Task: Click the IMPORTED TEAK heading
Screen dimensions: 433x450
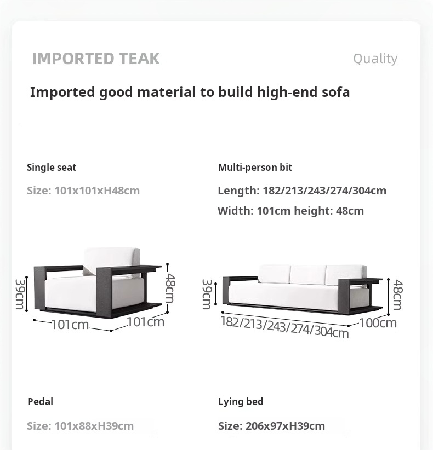Action: point(96,59)
